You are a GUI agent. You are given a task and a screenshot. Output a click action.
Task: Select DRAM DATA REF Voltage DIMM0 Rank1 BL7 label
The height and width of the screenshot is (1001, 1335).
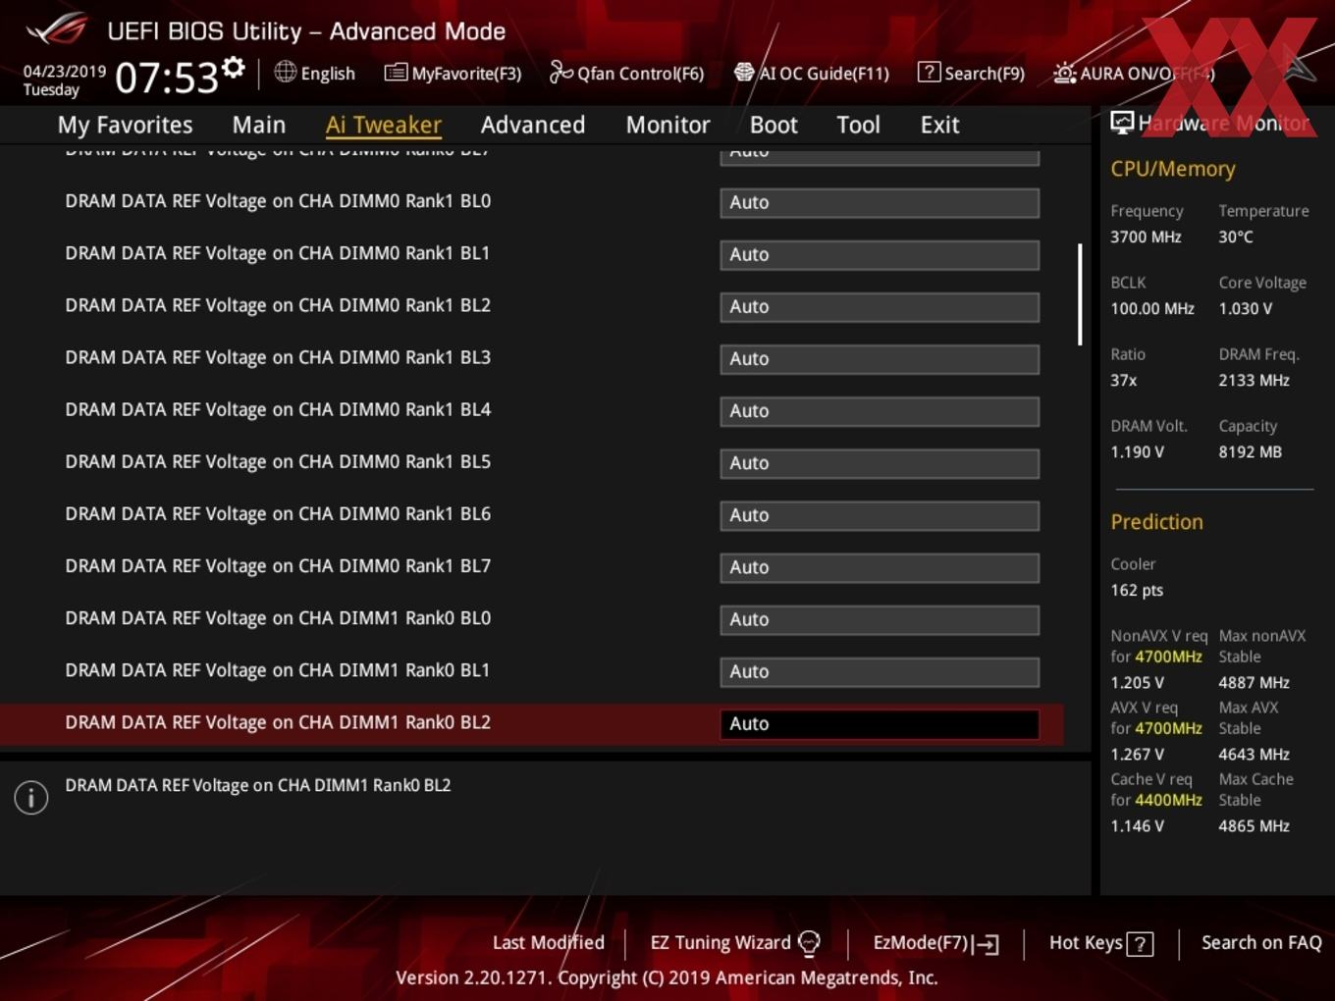tap(278, 566)
